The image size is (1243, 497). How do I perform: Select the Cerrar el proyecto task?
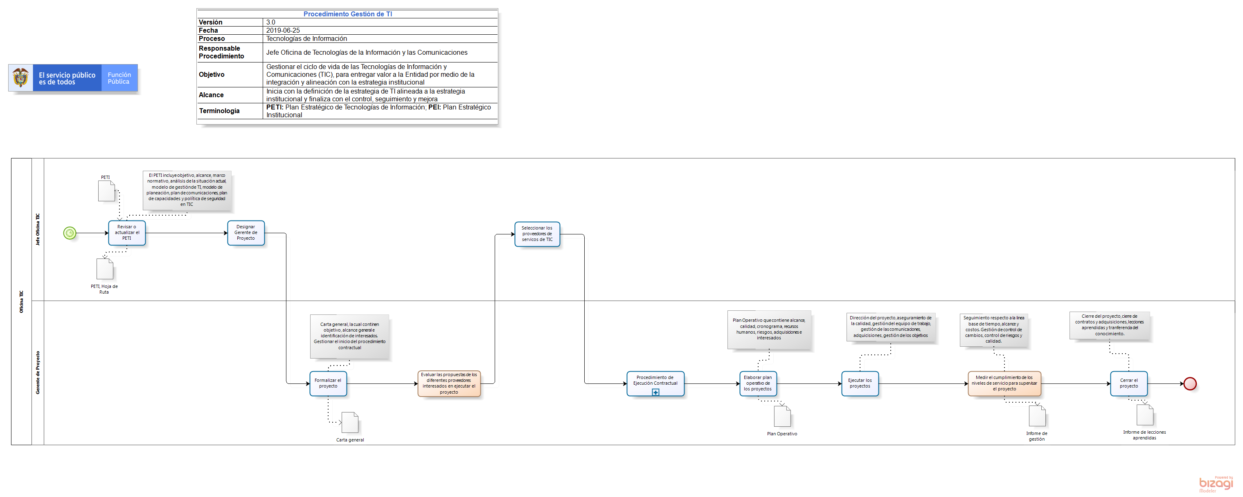[x=1128, y=383]
